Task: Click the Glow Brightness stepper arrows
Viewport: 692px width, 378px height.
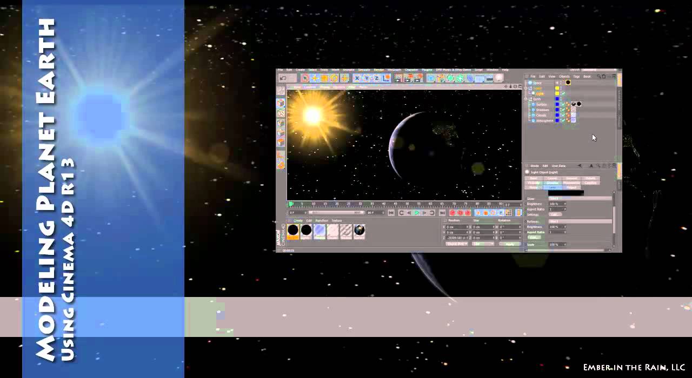Action: [565, 204]
